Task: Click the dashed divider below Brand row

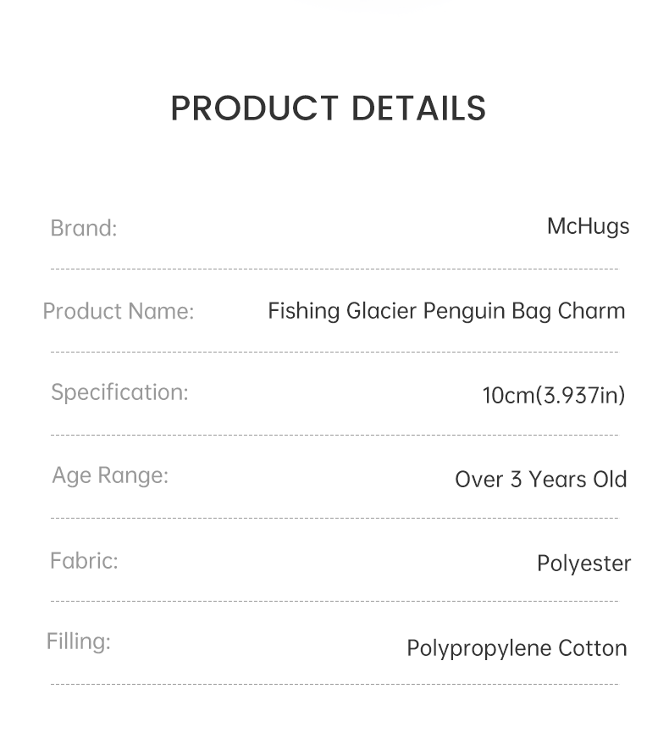Action: pos(334,269)
